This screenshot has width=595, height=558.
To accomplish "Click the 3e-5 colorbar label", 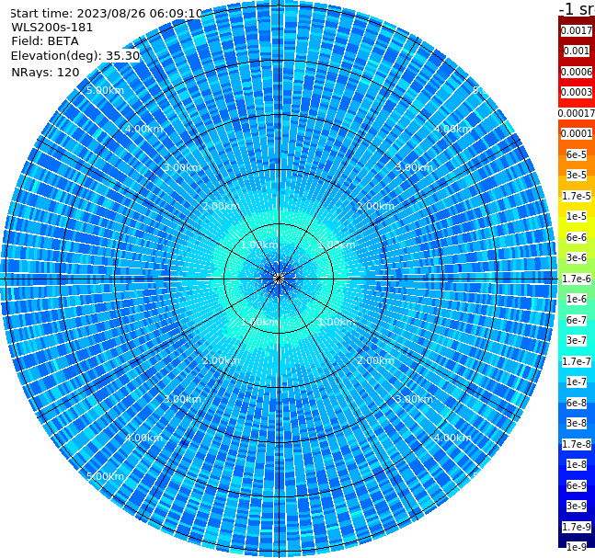I will click(577, 175).
